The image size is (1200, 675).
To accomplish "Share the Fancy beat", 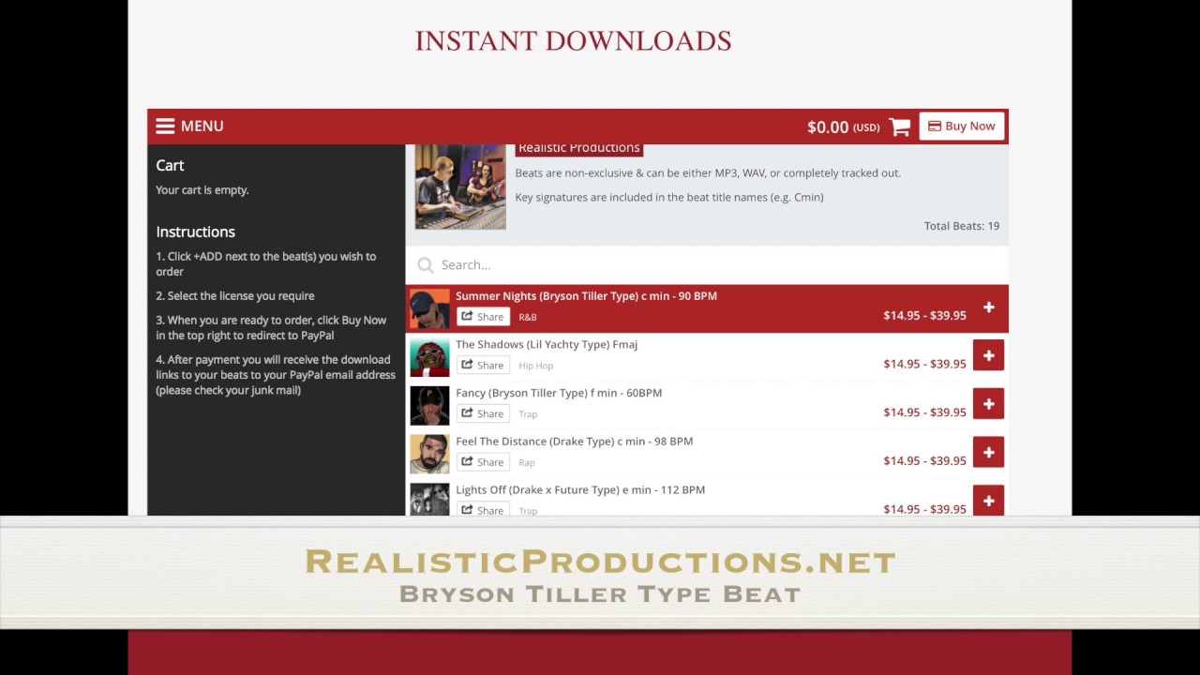I will coord(483,413).
